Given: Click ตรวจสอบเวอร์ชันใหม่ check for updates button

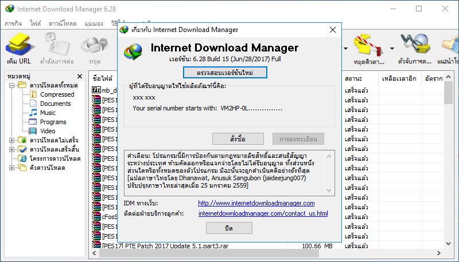Looking at the screenshot, I should point(225,72).
